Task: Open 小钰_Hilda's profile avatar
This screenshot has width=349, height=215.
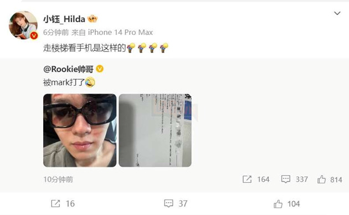Action: point(23,25)
